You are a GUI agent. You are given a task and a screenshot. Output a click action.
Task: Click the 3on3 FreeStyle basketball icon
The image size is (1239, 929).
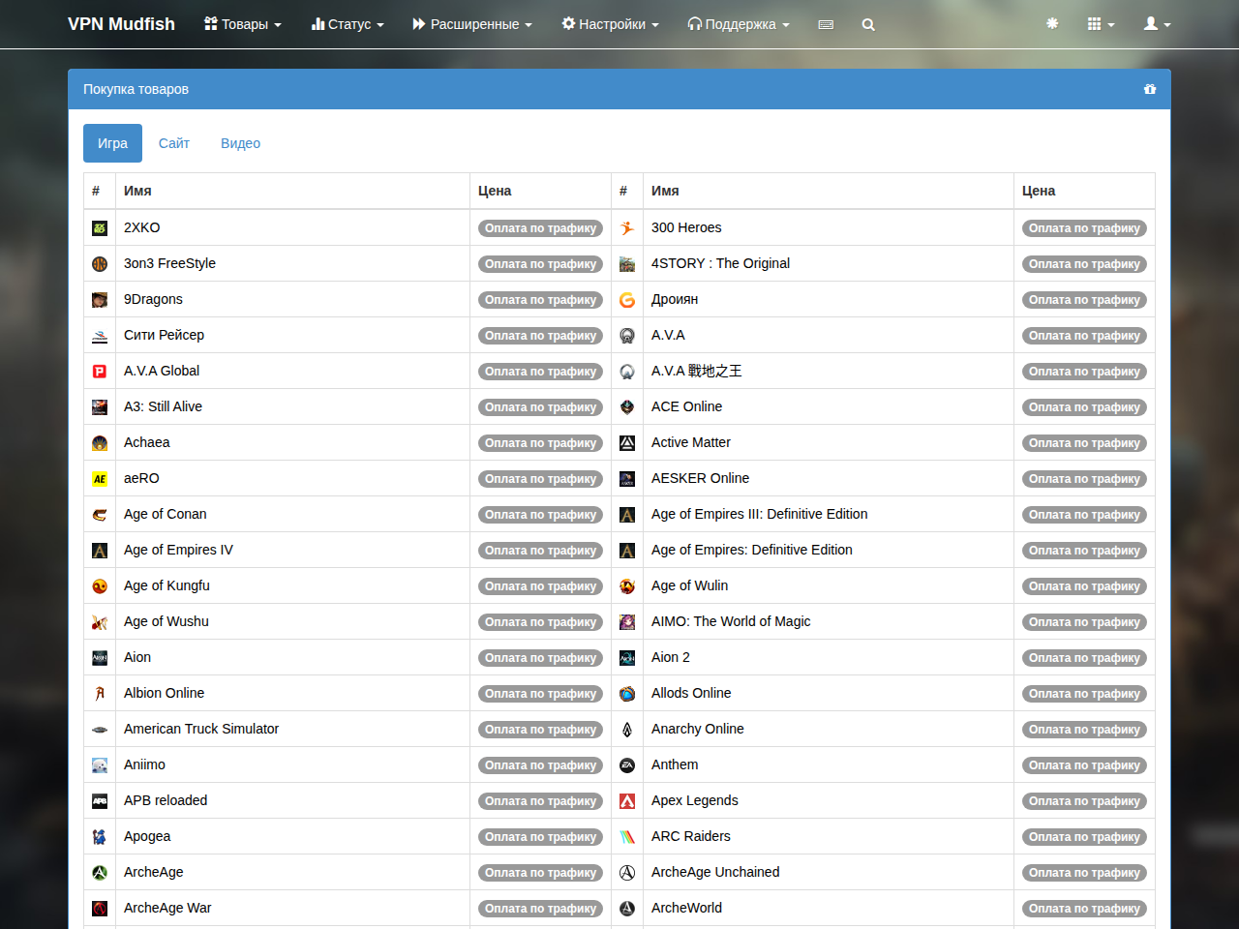point(100,264)
